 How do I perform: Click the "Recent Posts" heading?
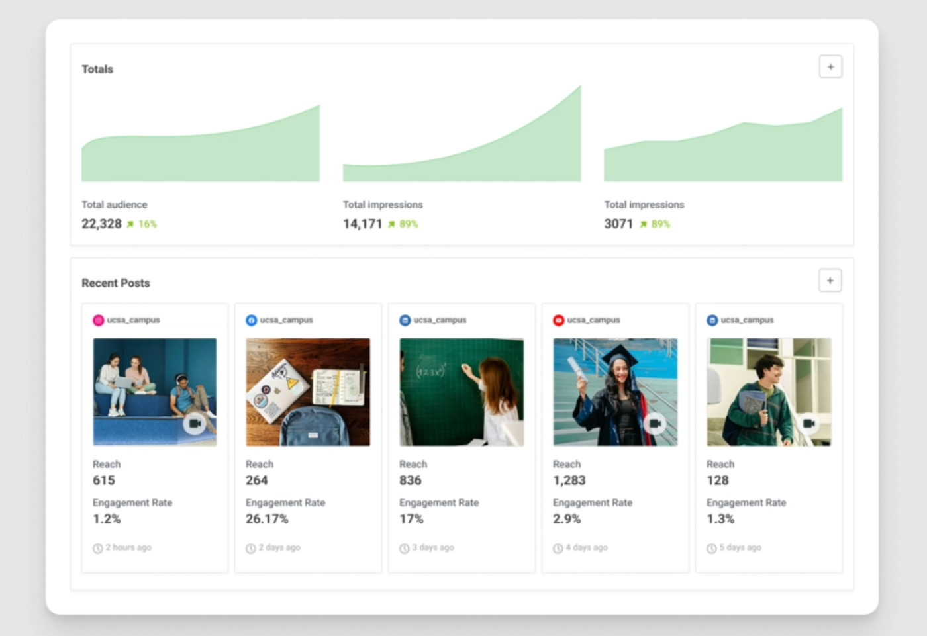tap(116, 283)
